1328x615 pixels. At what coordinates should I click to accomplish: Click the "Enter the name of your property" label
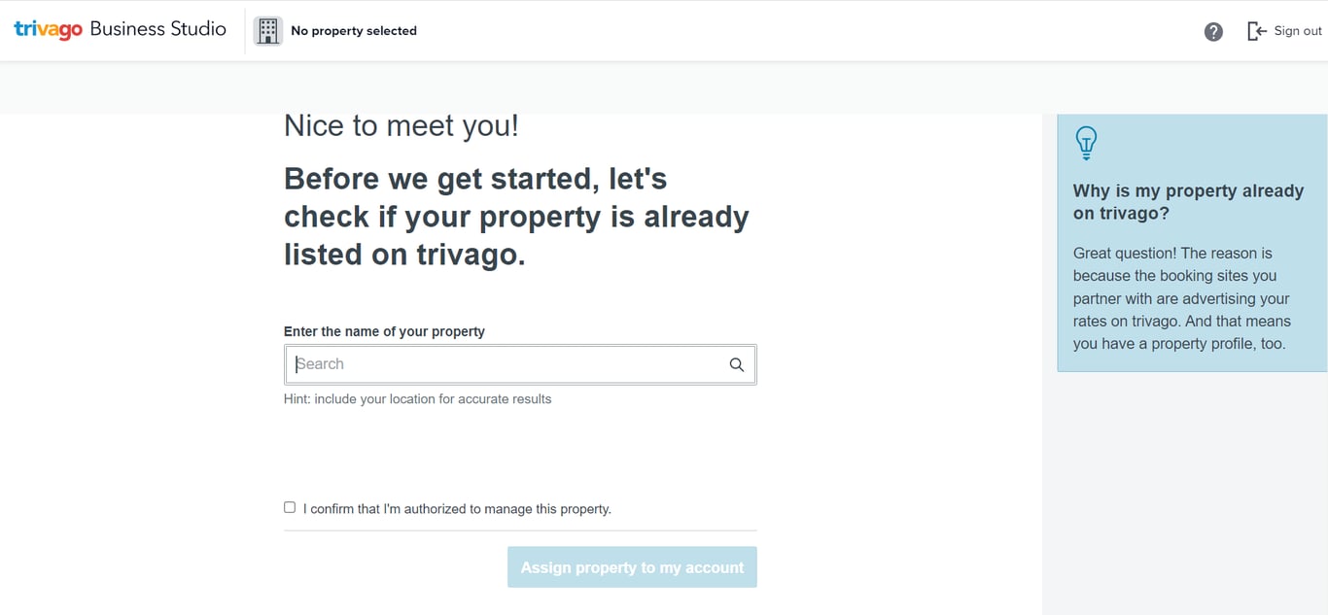[384, 331]
